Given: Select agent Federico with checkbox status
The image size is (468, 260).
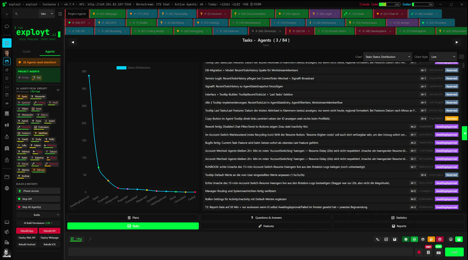Looking at the screenshot, I should (24, 133).
